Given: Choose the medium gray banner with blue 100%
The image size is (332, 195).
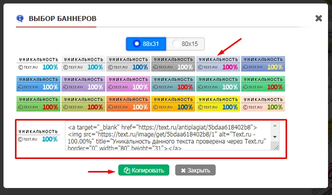Looking at the screenshot, I should [128, 64].
